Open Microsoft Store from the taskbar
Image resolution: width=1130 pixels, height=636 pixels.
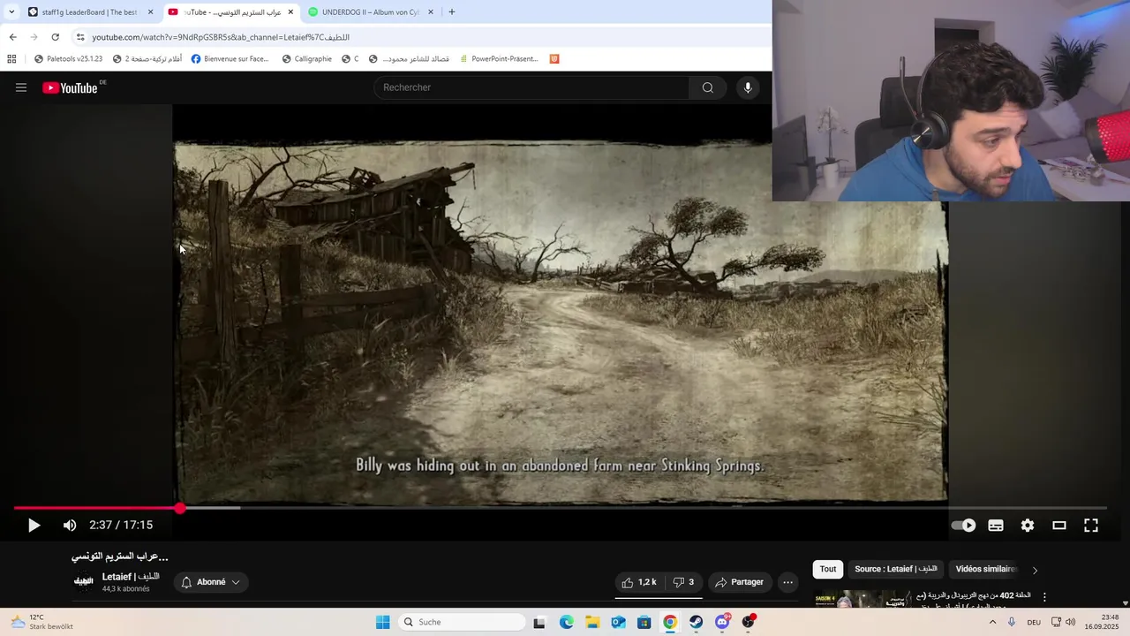click(644, 623)
